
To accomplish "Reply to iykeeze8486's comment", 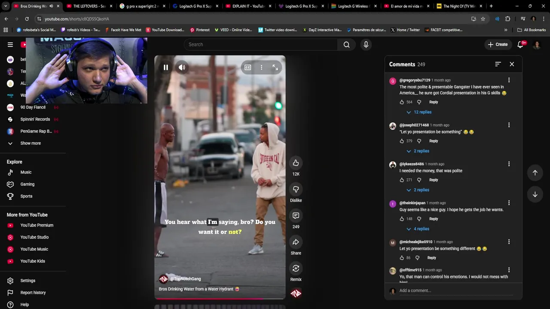I will pos(434,180).
